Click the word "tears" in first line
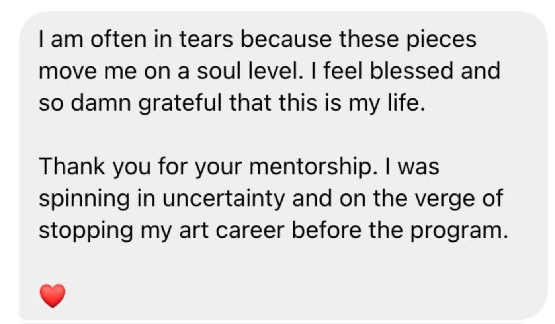The width and height of the screenshot is (555, 324). click(x=205, y=39)
